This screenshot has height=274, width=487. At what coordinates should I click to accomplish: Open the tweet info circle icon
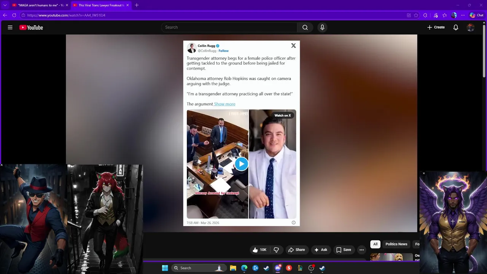pos(293,223)
